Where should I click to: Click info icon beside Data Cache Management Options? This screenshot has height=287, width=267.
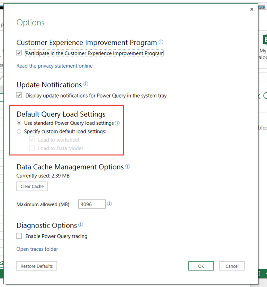pos(128,167)
